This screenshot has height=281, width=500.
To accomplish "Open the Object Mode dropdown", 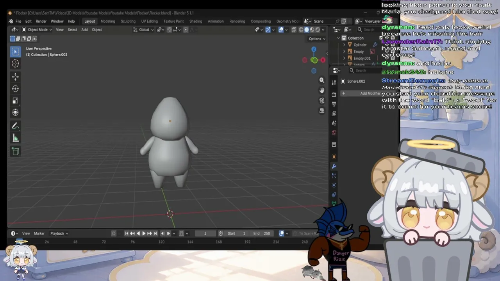I will (x=37, y=30).
